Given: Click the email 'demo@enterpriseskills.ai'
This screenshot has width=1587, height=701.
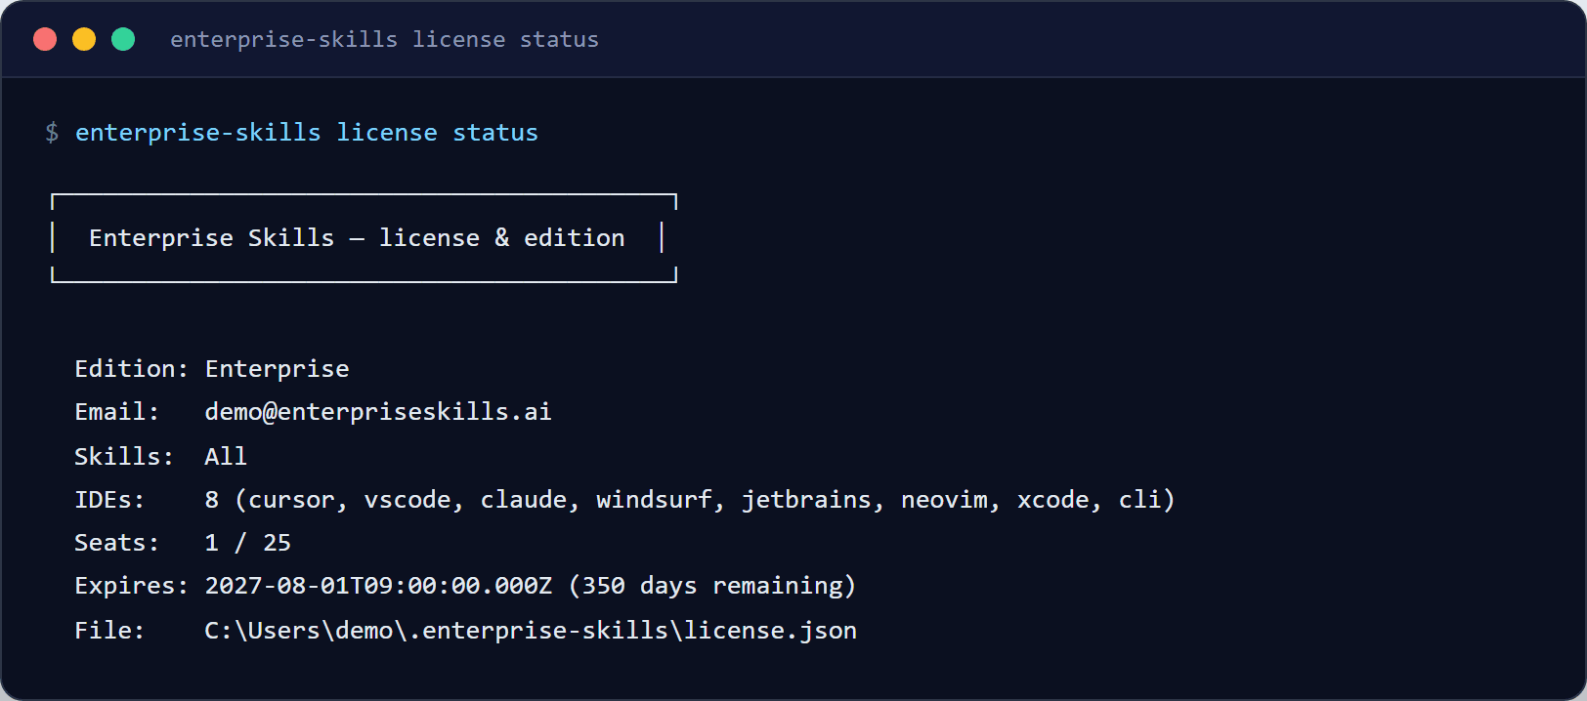Looking at the screenshot, I should pyautogui.click(x=378, y=412).
